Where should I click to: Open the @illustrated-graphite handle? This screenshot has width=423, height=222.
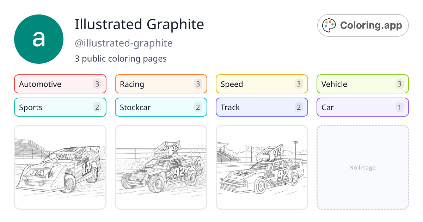(124, 43)
